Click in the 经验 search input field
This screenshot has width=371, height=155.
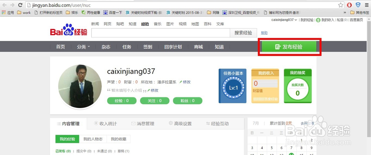[x=161, y=33]
